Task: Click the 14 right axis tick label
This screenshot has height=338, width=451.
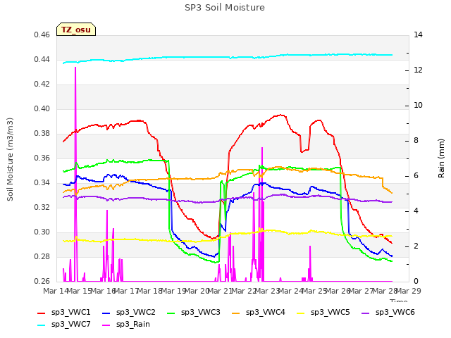Action: pos(418,35)
